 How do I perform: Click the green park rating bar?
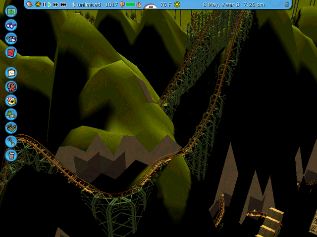coord(130,4)
